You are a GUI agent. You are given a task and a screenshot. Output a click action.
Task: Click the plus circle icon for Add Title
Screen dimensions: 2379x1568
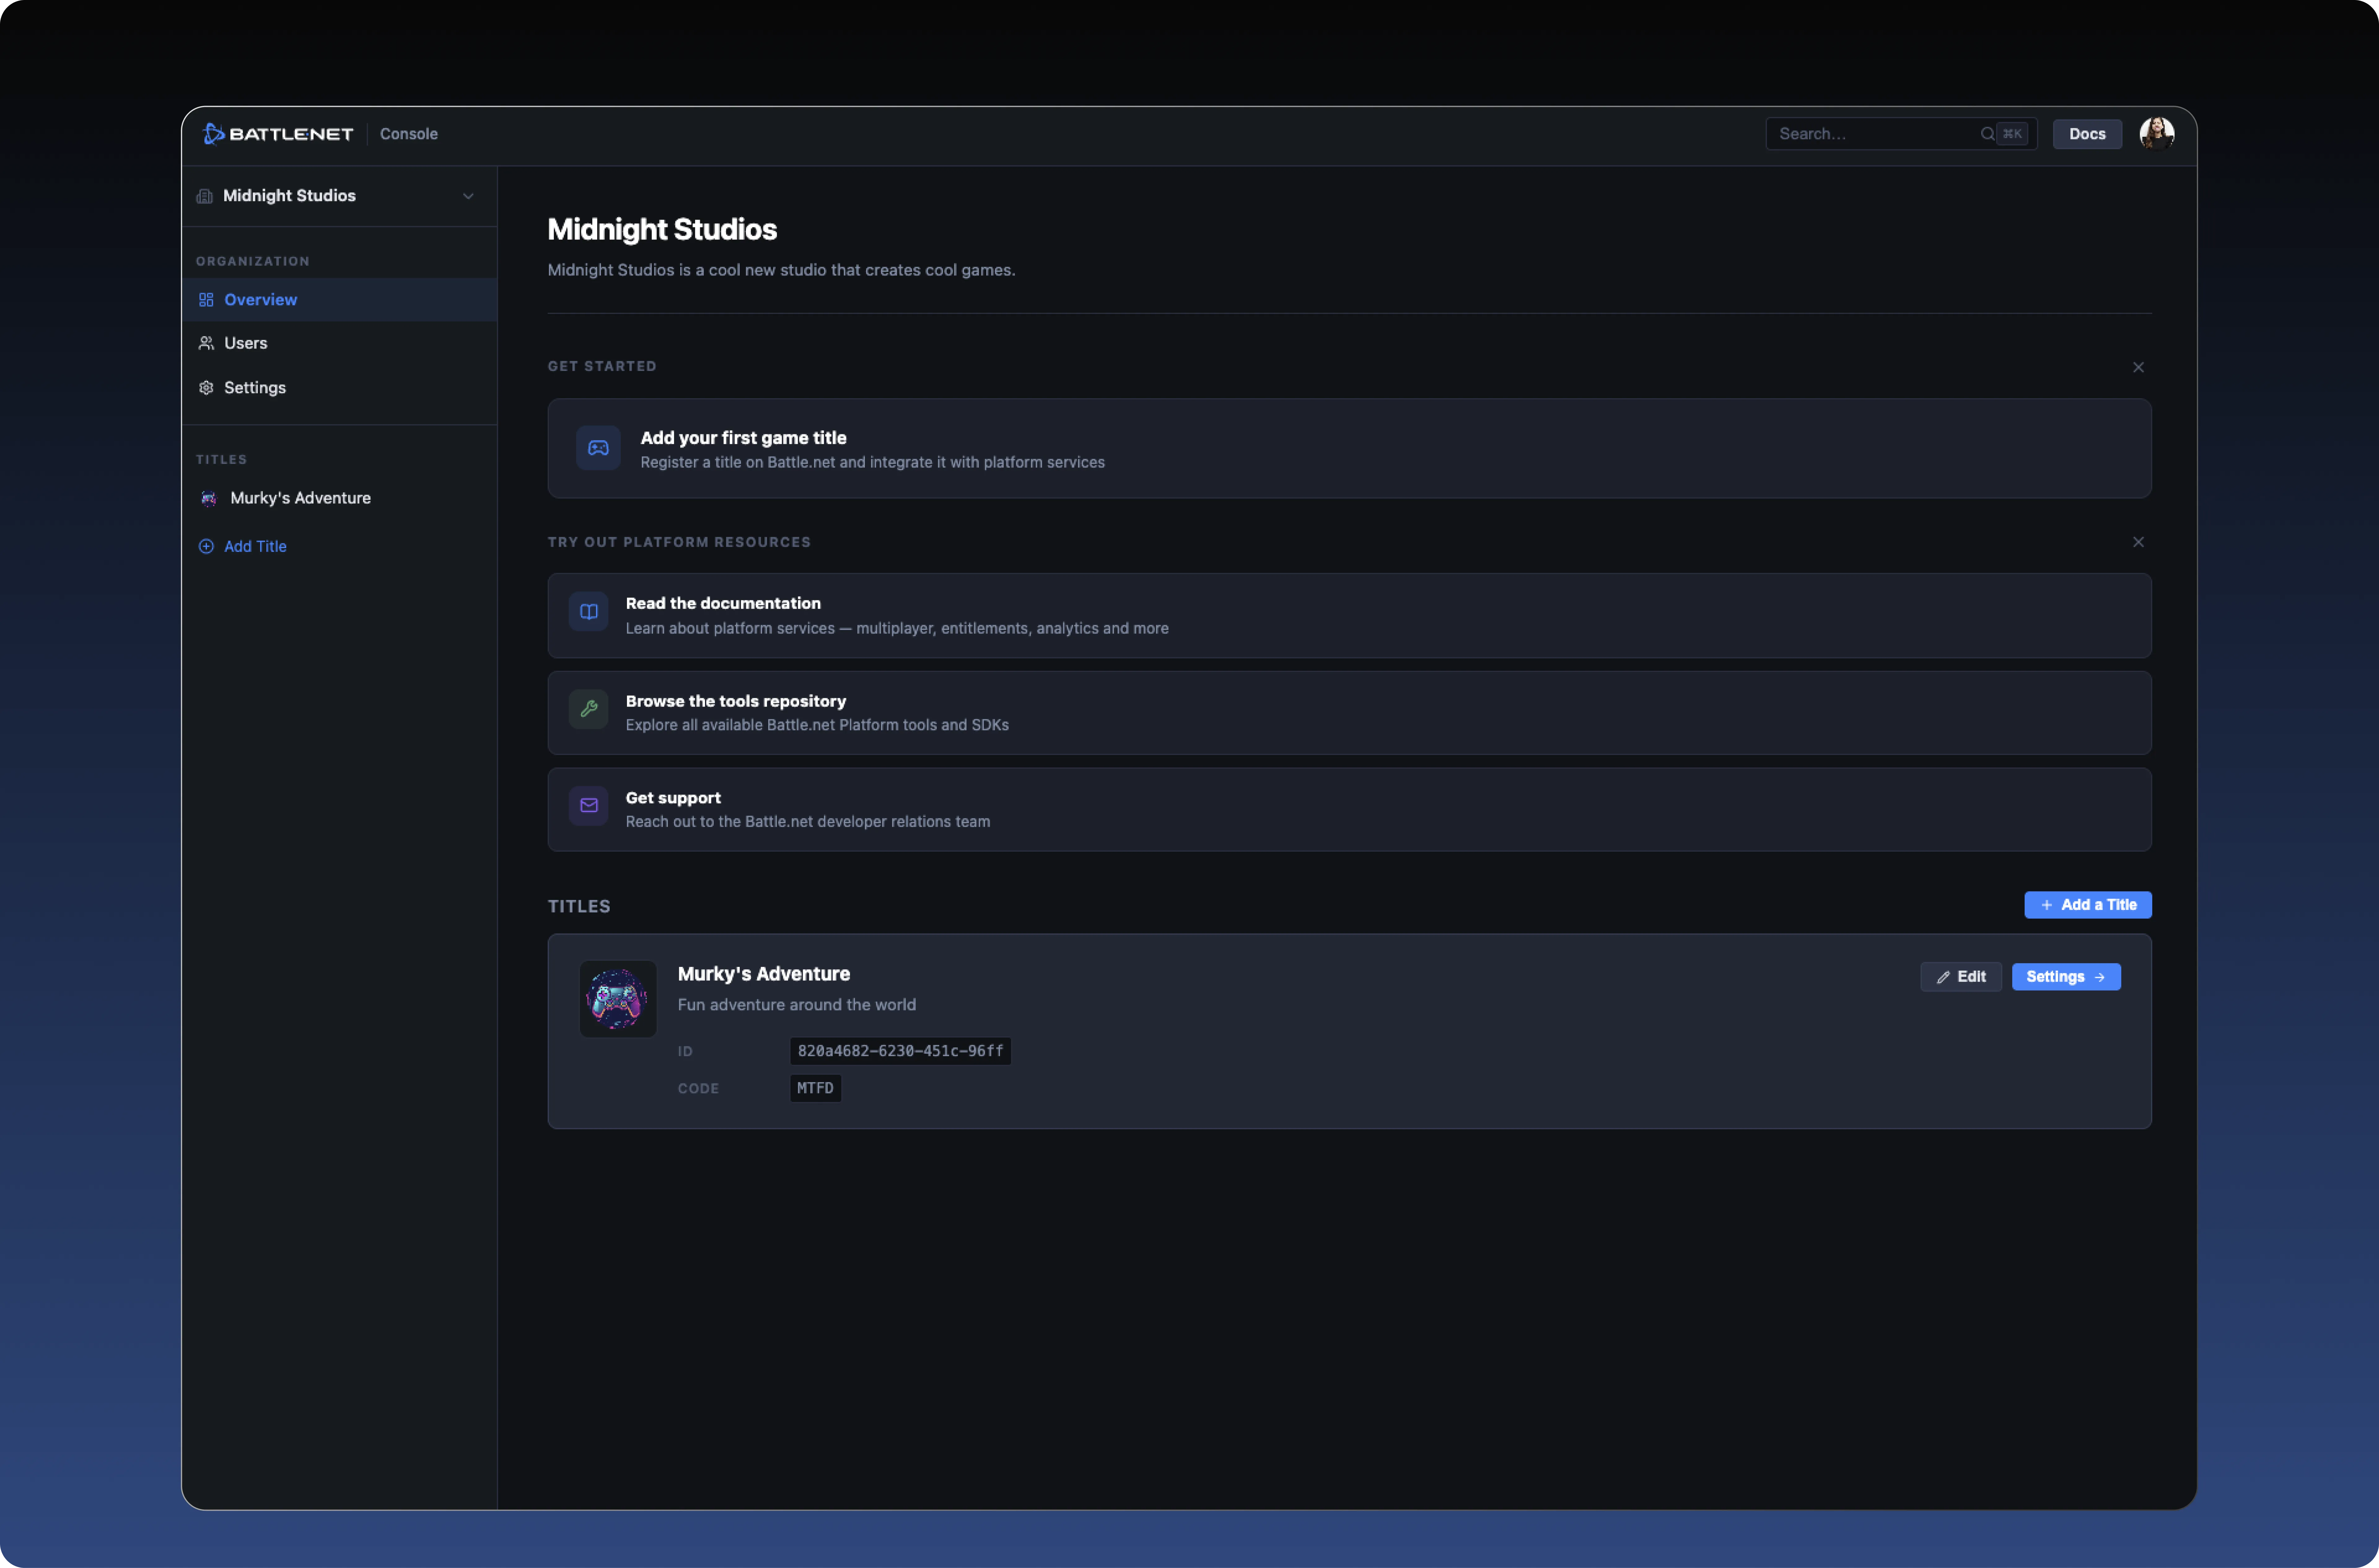point(206,546)
